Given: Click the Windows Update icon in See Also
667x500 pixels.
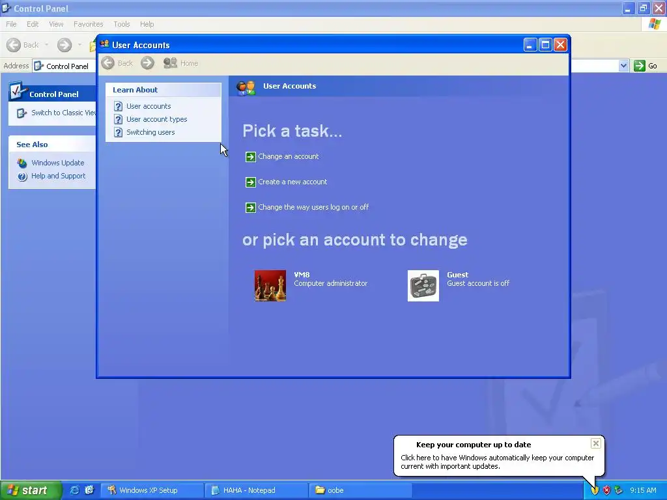Looking at the screenshot, I should (22, 163).
